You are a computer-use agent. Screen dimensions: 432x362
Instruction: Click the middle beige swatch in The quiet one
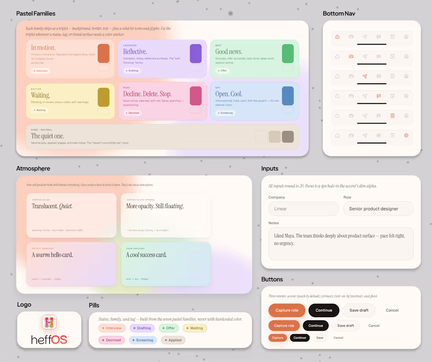click(x=275, y=137)
